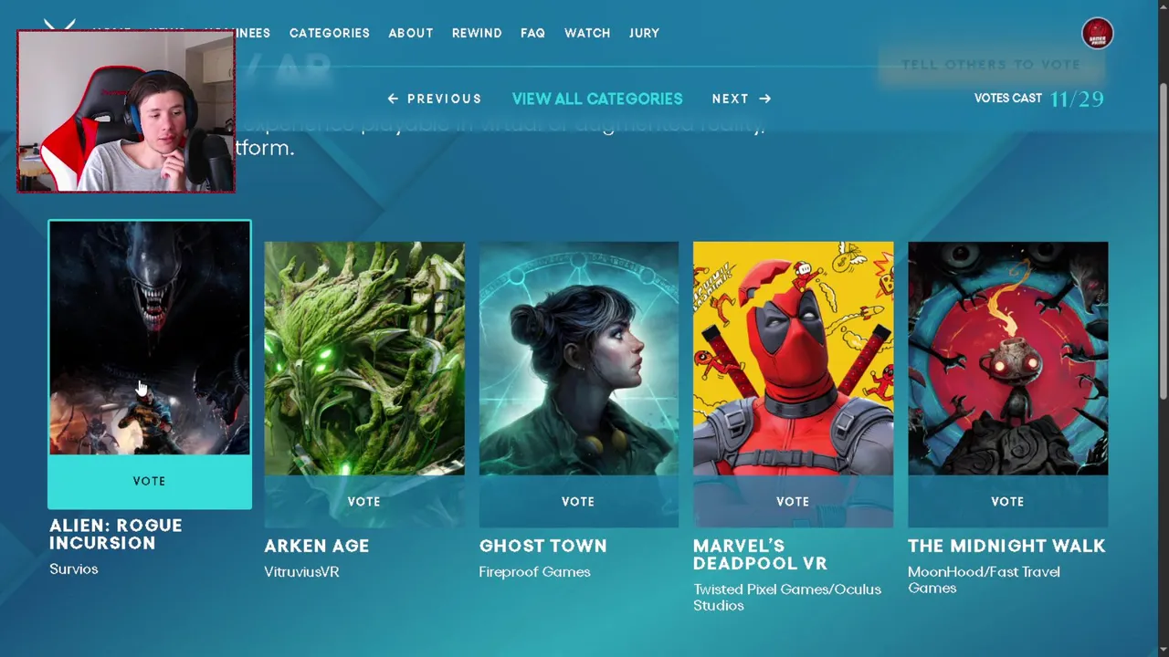The height and width of the screenshot is (657, 1169).
Task: Click the VitruviusVR developer name
Action: pyautogui.click(x=301, y=571)
